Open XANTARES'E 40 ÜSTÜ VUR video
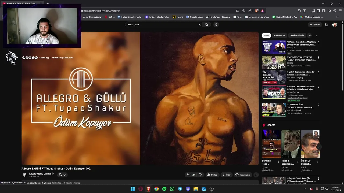Screen dimensions: 344x193 point(274,62)
